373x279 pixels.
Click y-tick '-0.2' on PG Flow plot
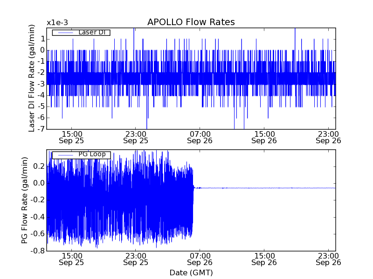coord(38,200)
